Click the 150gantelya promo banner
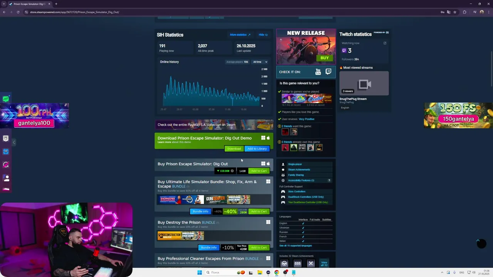This screenshot has height=277, width=493. click(x=458, y=115)
